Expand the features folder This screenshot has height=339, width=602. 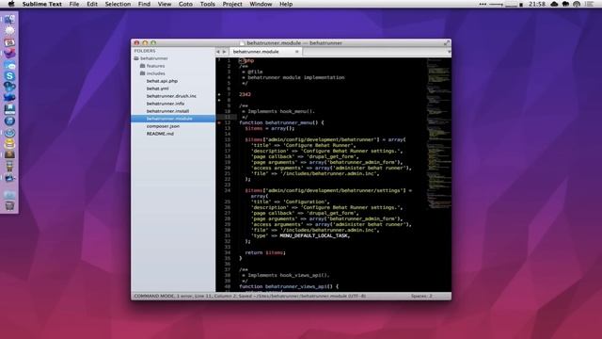click(x=142, y=66)
